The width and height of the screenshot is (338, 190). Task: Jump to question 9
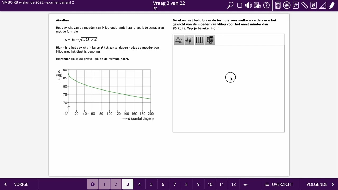[x=198, y=184]
